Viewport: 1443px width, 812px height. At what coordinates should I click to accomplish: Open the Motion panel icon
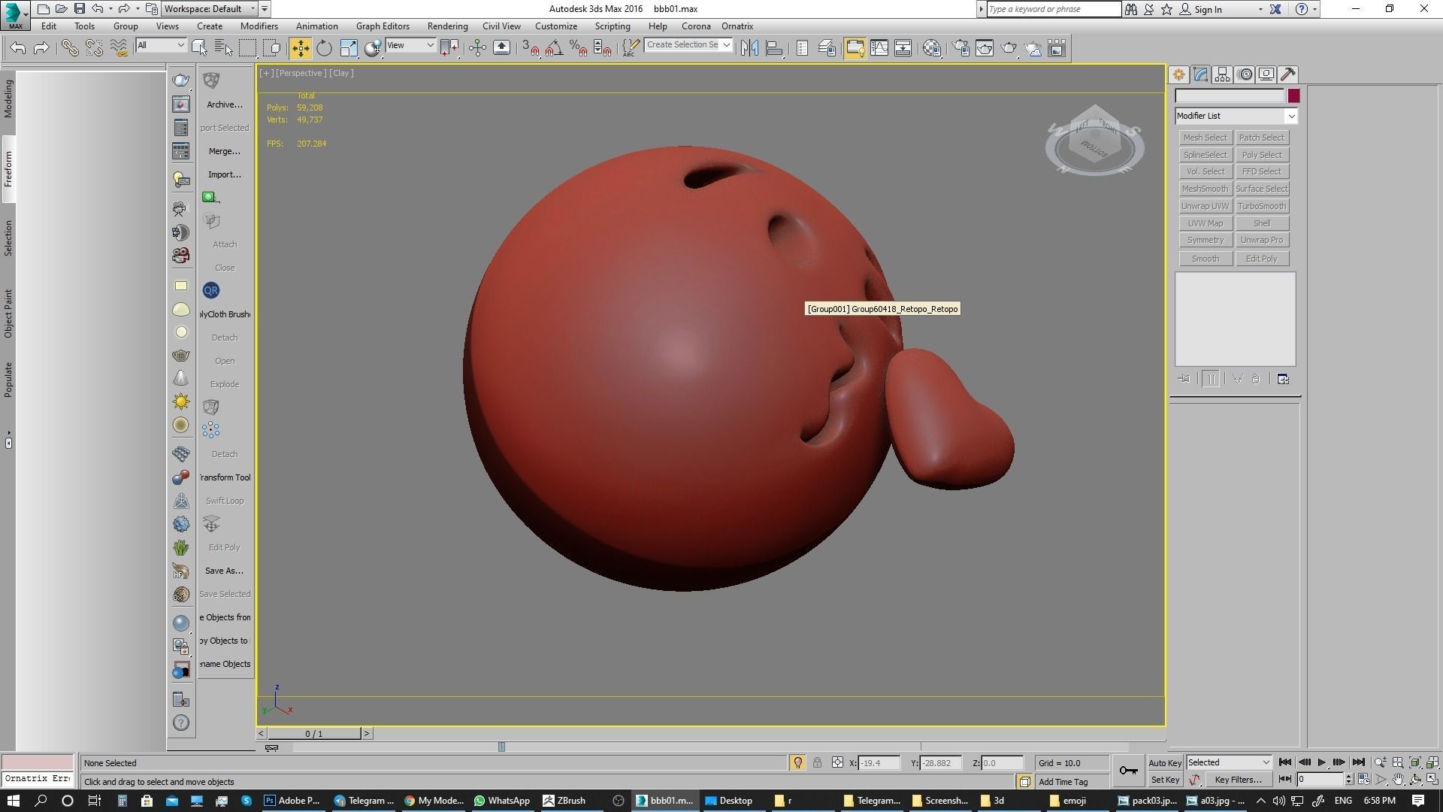(x=1245, y=74)
